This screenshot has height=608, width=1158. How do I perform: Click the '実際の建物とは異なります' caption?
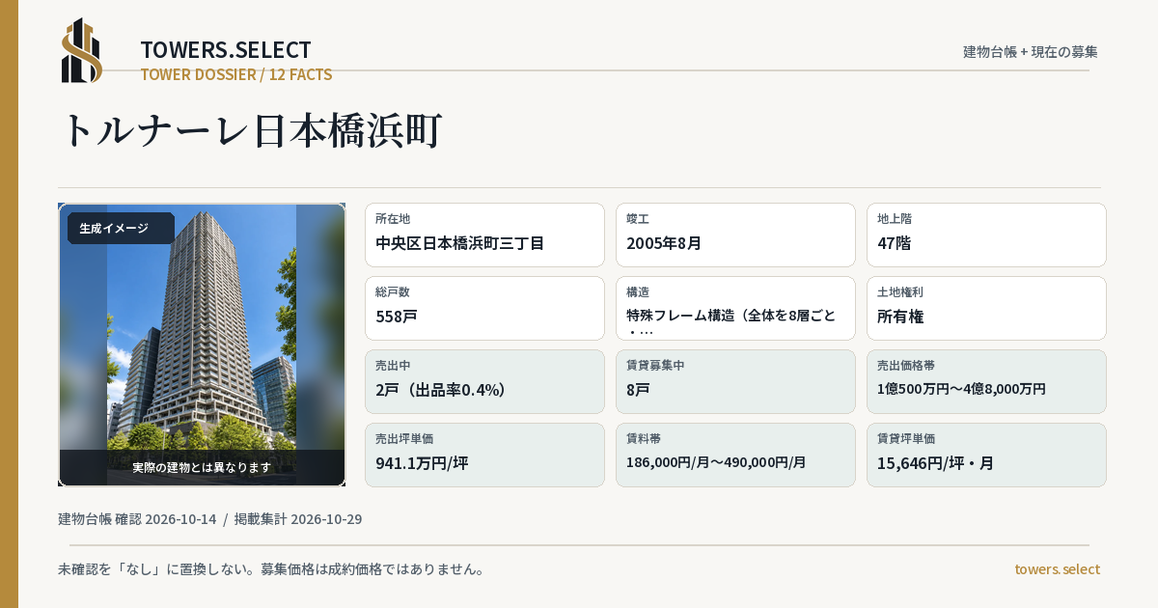coord(202,467)
